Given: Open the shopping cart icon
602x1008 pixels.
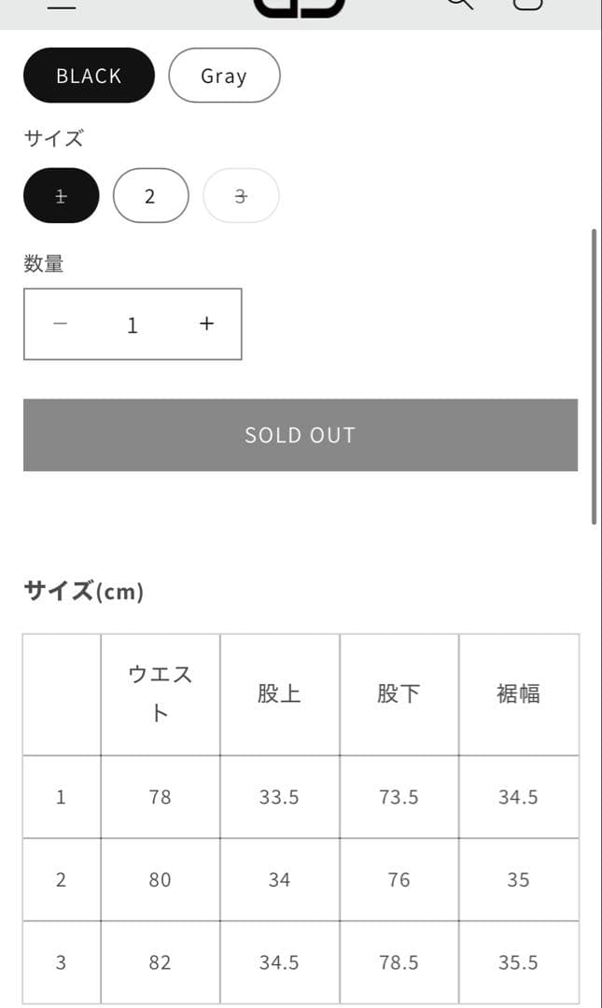Looking at the screenshot, I should pos(528,5).
